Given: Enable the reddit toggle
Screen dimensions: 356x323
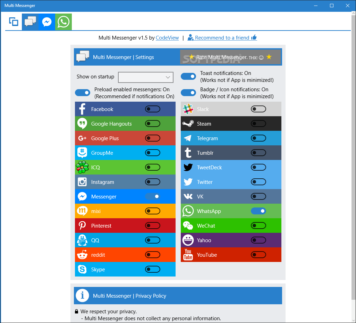Looking at the screenshot, I should point(153,255).
